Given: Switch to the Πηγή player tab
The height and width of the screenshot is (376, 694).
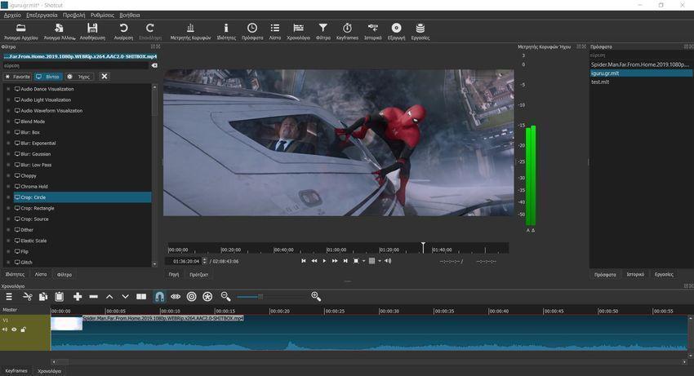Looking at the screenshot, I should 174,275.
